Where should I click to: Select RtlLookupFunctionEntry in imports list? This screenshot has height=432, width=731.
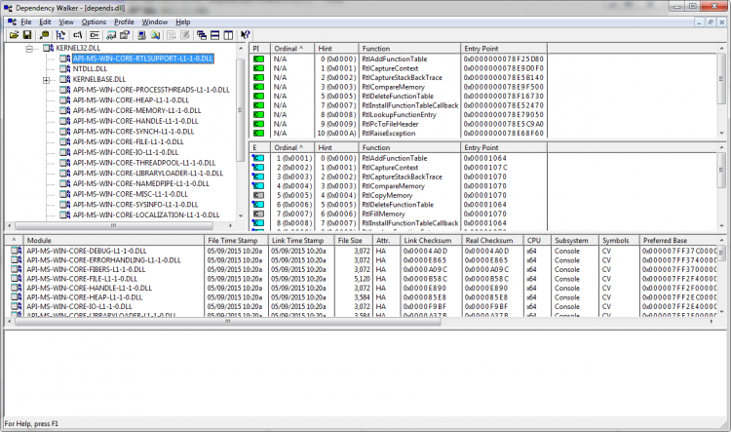[399, 115]
